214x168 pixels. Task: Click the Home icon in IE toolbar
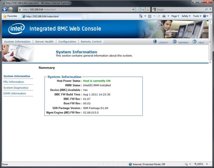point(141,16)
